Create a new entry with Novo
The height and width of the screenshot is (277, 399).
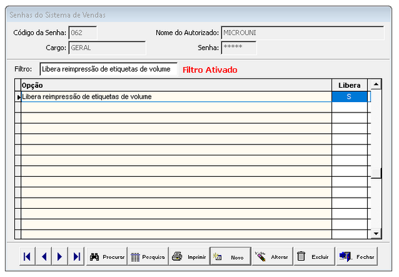[230, 257]
